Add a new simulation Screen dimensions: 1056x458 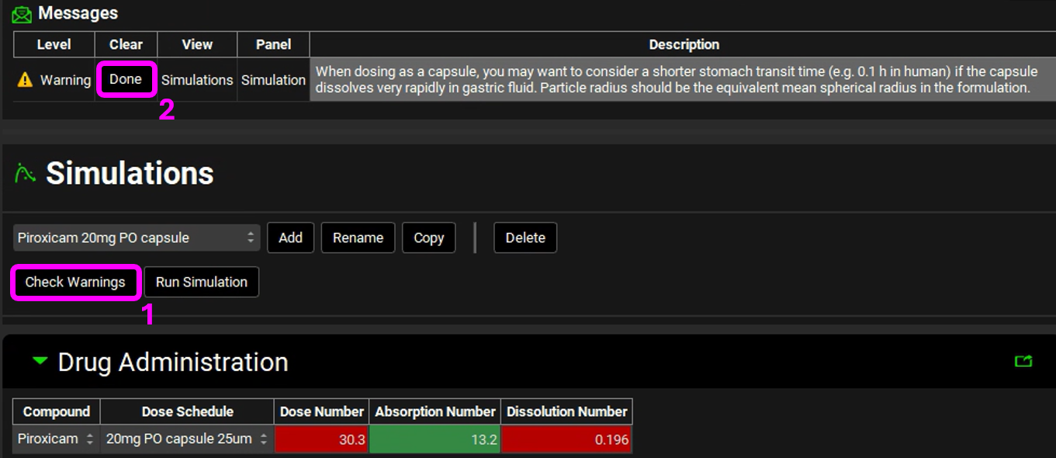pyautogui.click(x=290, y=238)
